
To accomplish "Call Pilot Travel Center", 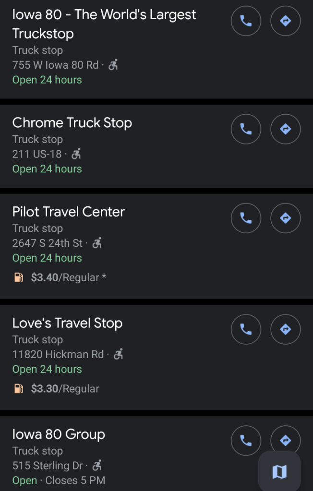I will (246, 218).
